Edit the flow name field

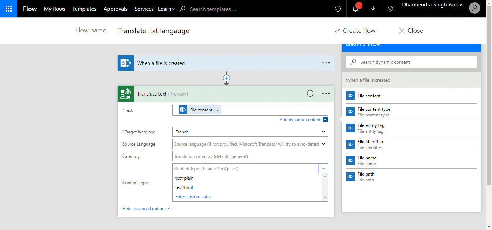154,31
